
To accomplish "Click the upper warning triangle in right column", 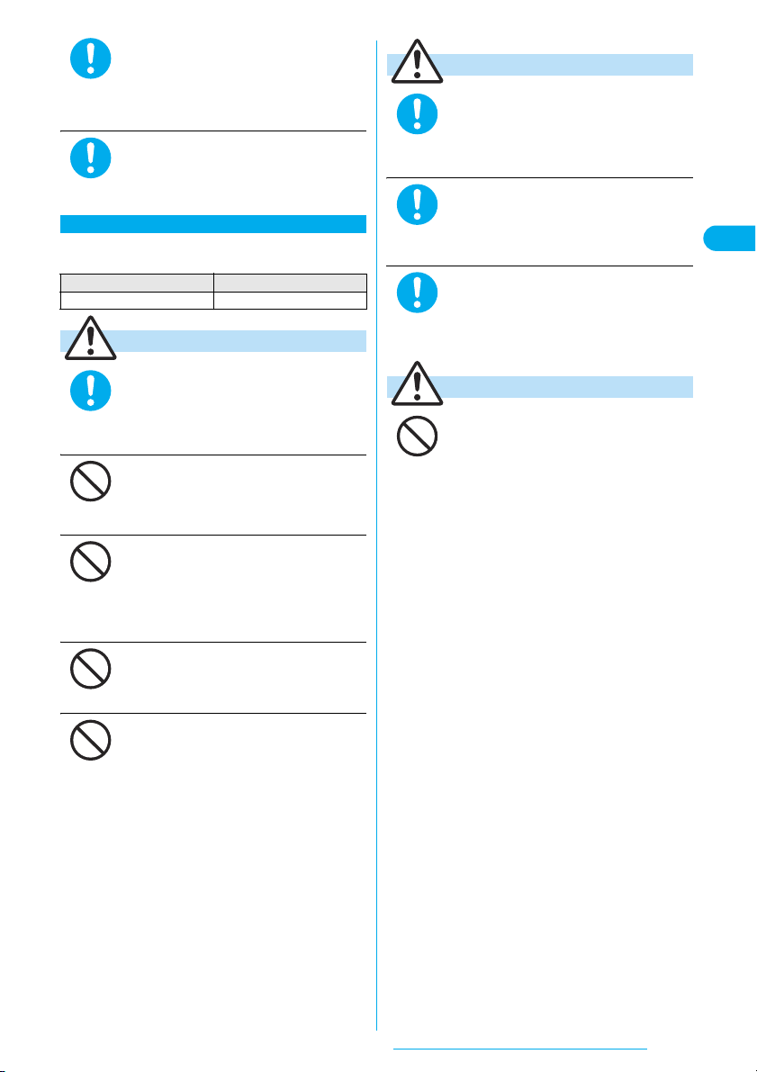I will point(417,61).
